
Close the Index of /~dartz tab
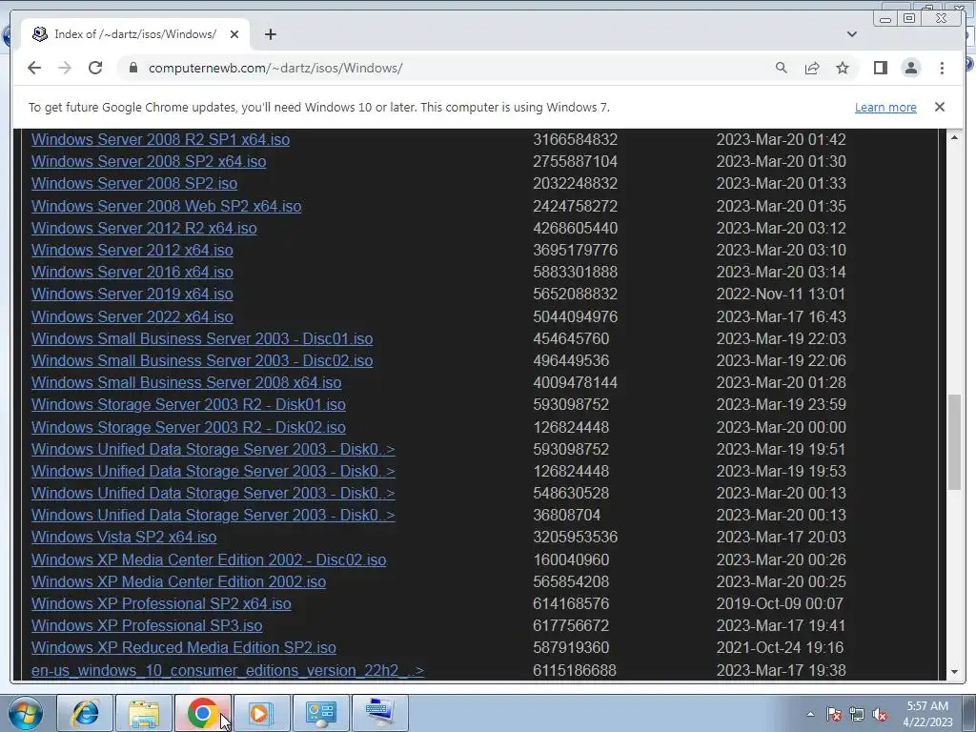234,34
